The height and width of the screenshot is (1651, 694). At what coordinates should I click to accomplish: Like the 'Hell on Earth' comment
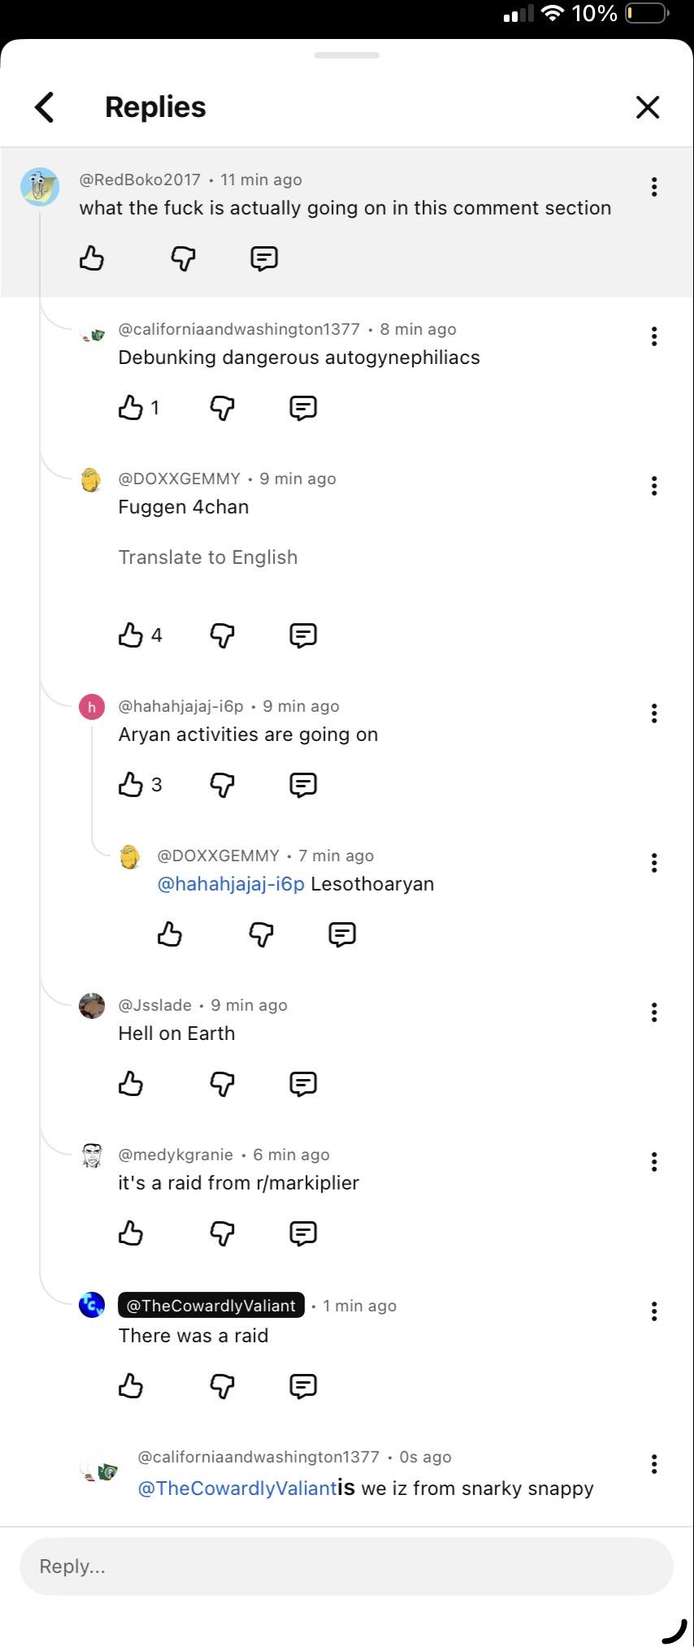131,1084
